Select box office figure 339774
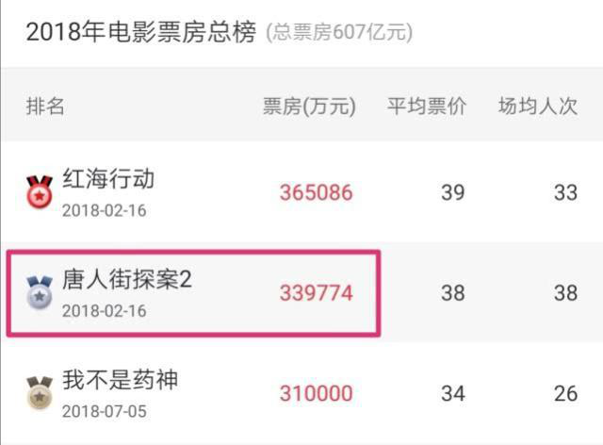The image size is (603, 445). click(x=317, y=293)
